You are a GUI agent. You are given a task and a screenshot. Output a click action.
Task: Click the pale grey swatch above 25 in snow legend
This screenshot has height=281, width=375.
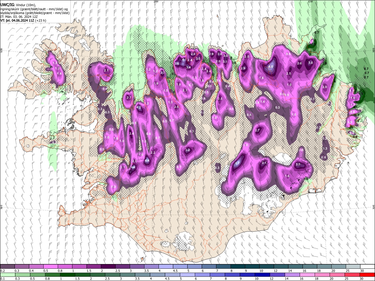[x=353, y=267]
